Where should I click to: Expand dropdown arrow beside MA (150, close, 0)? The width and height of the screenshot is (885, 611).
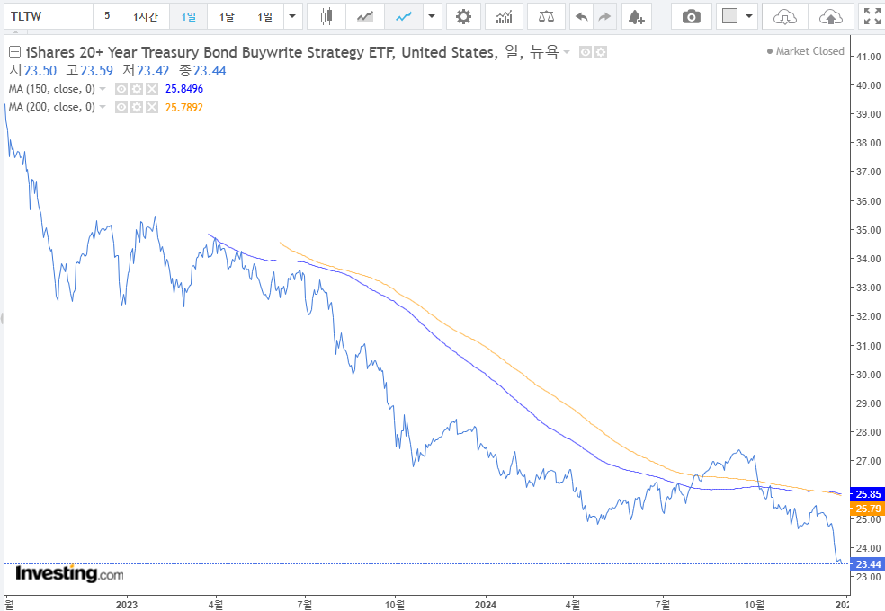[x=103, y=89]
